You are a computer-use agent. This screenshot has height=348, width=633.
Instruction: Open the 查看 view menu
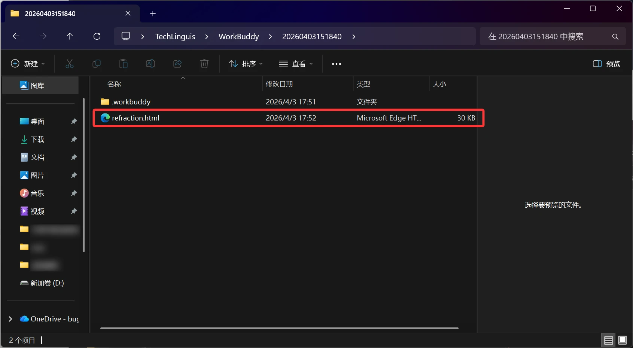point(296,64)
